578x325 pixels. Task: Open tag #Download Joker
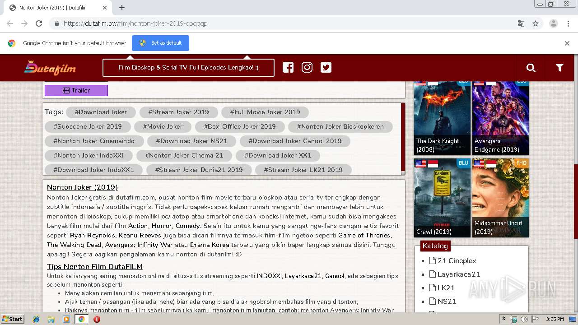[101, 112]
